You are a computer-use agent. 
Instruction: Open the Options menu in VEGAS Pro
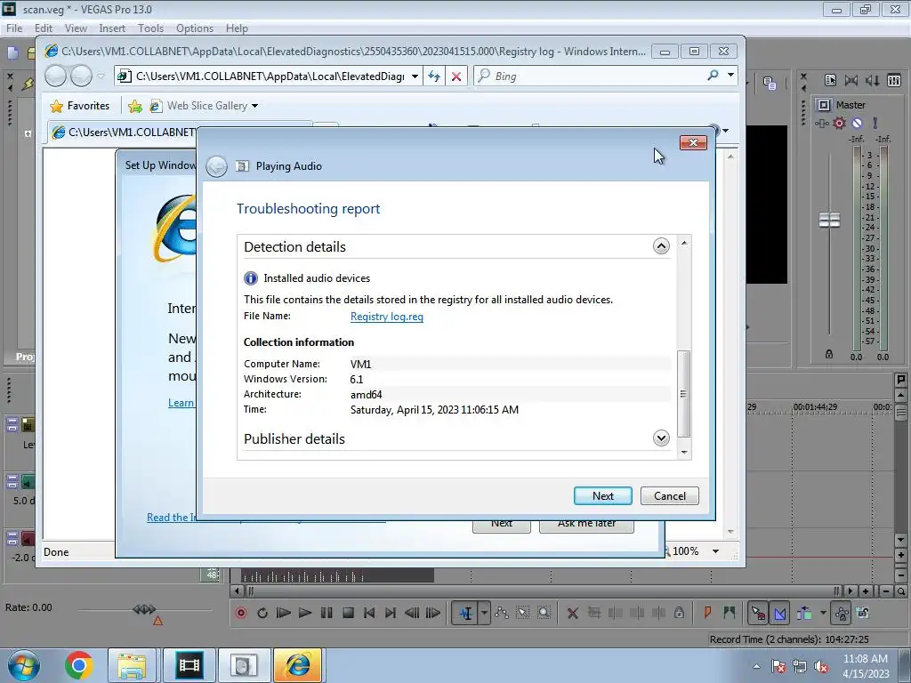195,28
